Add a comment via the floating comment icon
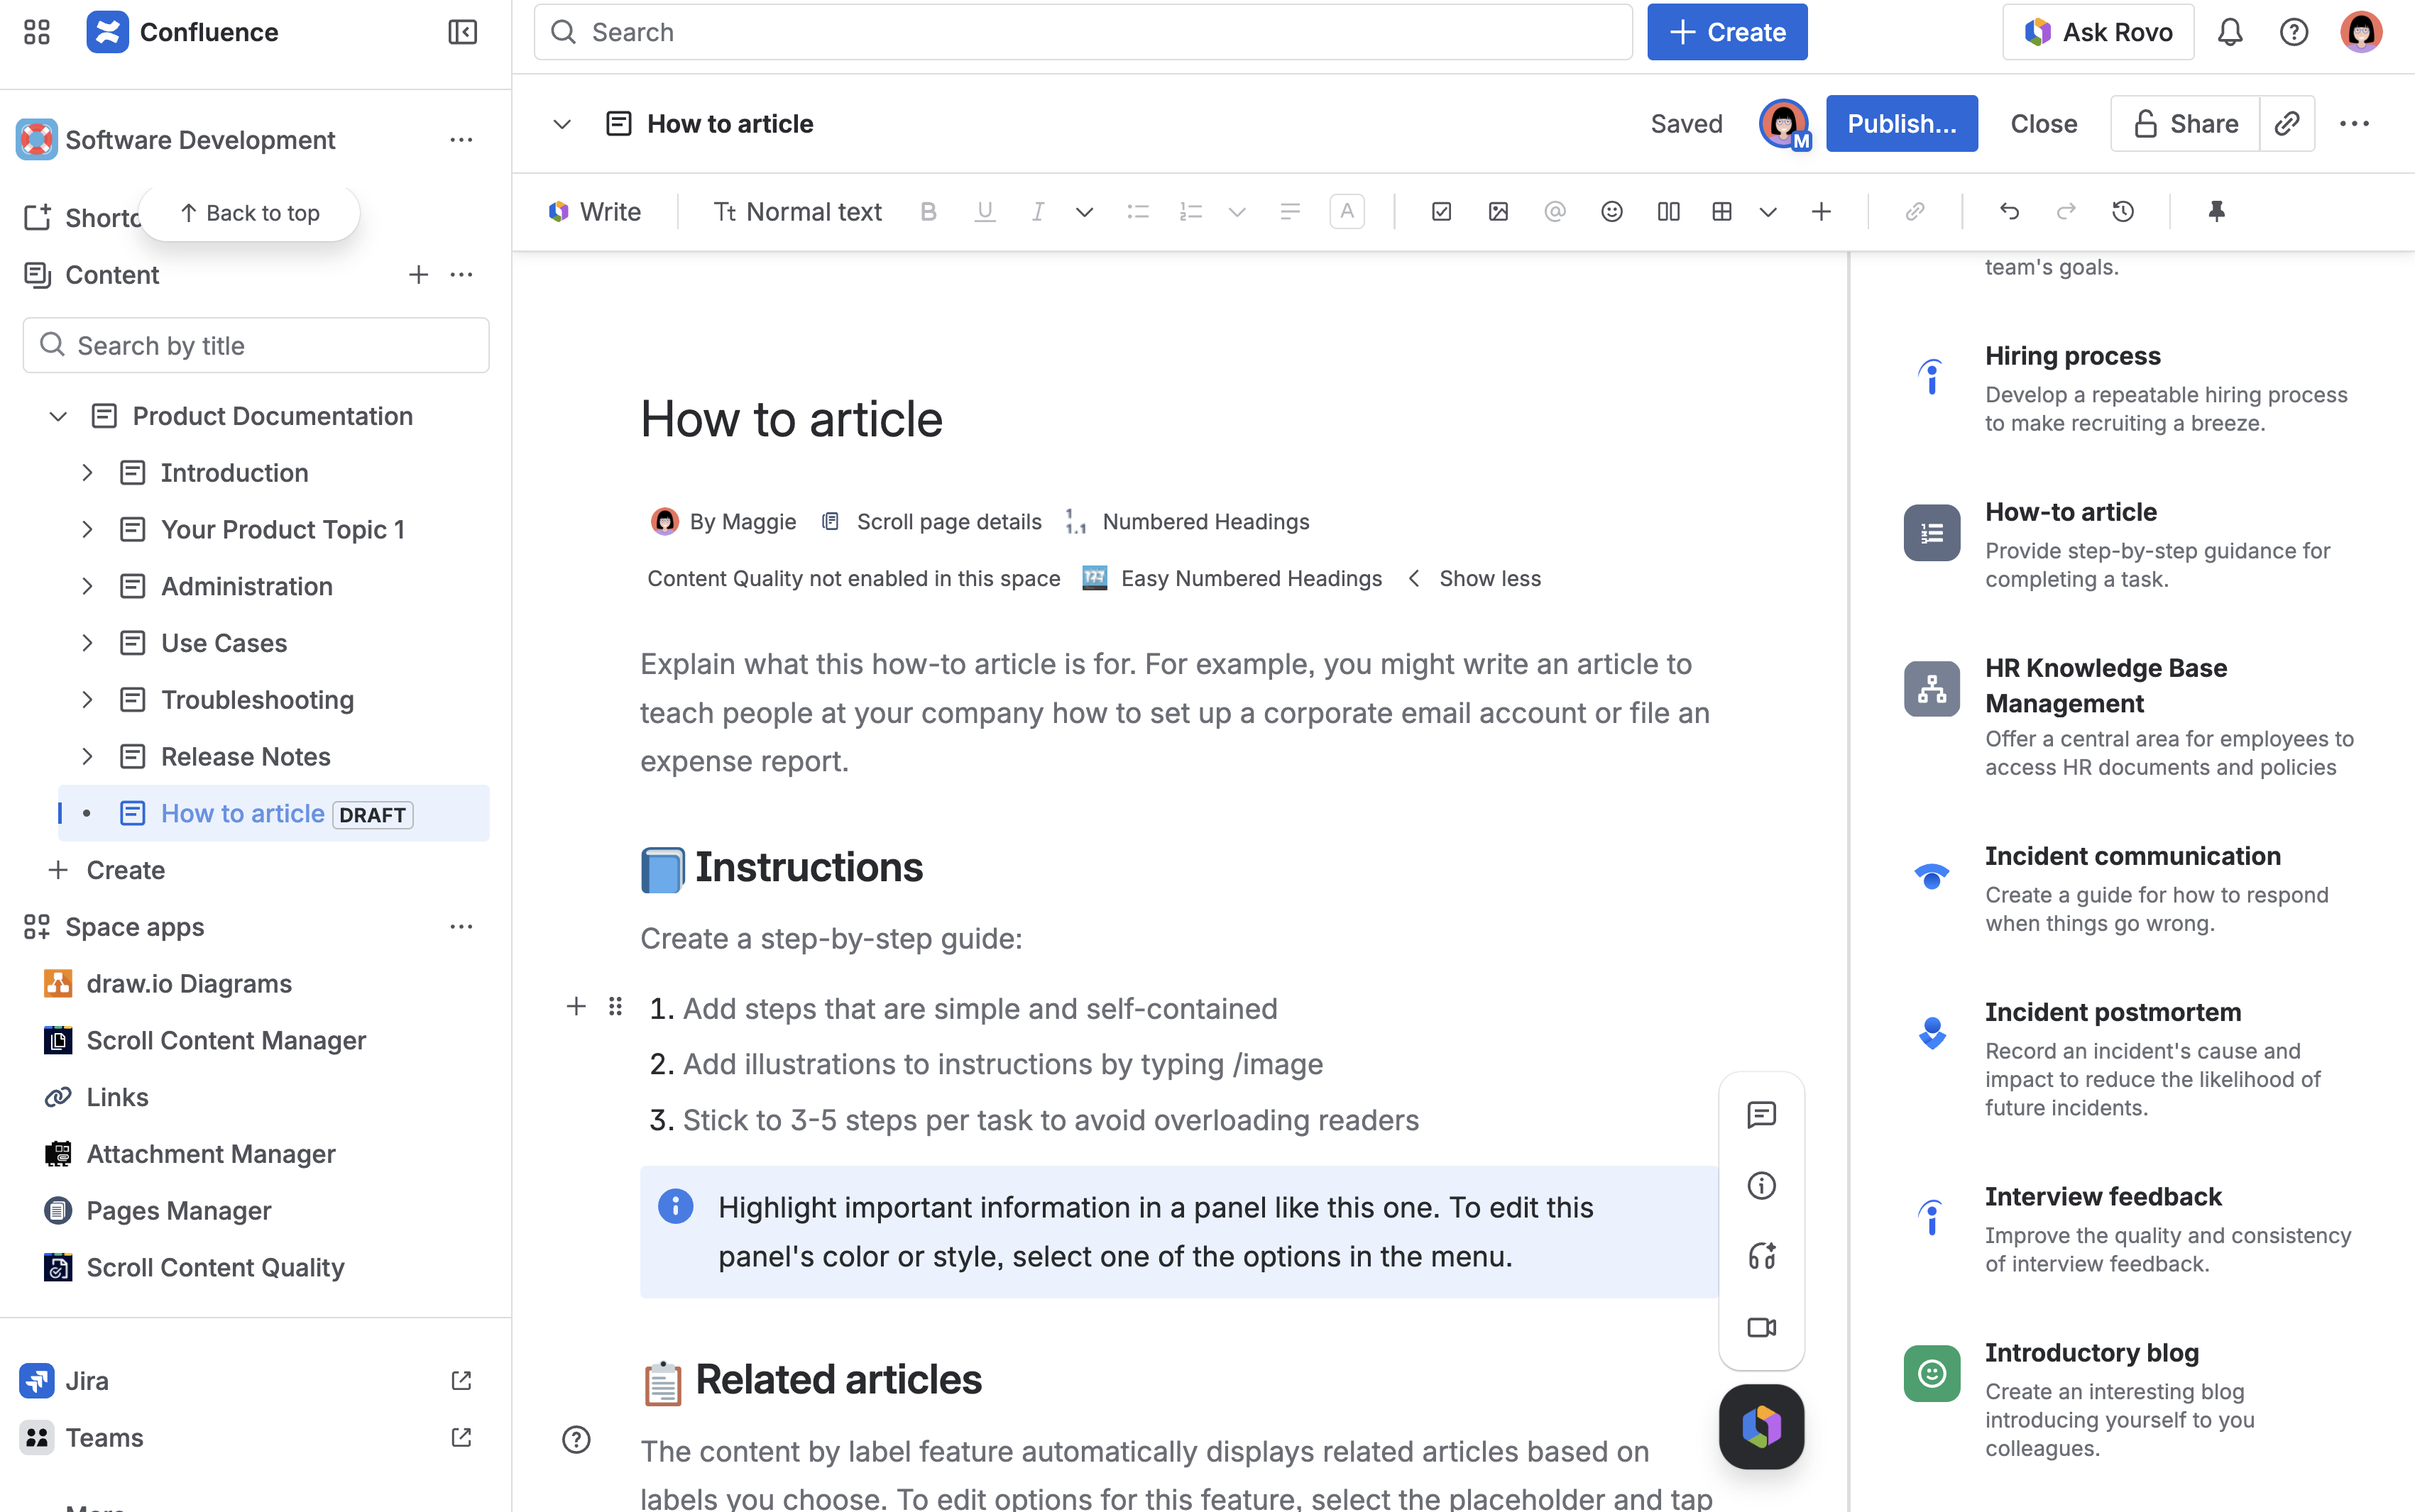Screen dimensions: 2415x1512 coord(1760,1114)
